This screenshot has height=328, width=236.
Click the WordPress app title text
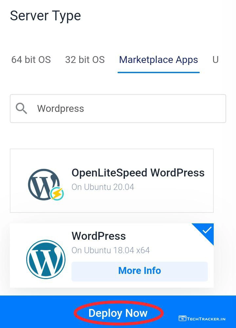pyautogui.click(x=99, y=236)
